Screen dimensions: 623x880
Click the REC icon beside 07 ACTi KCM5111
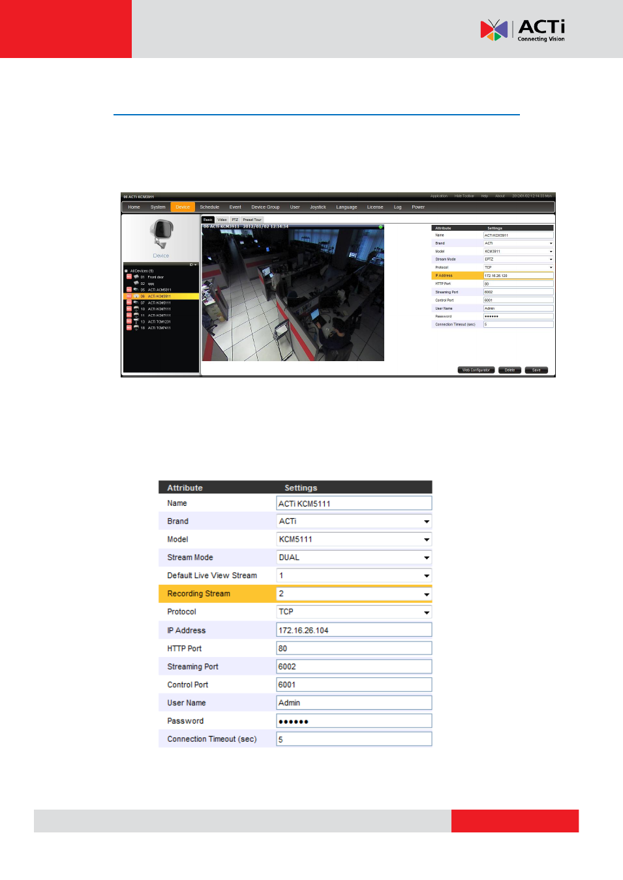click(x=129, y=302)
